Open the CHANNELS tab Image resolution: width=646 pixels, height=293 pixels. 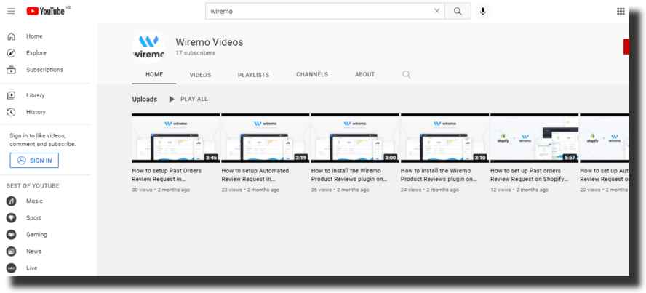312,74
